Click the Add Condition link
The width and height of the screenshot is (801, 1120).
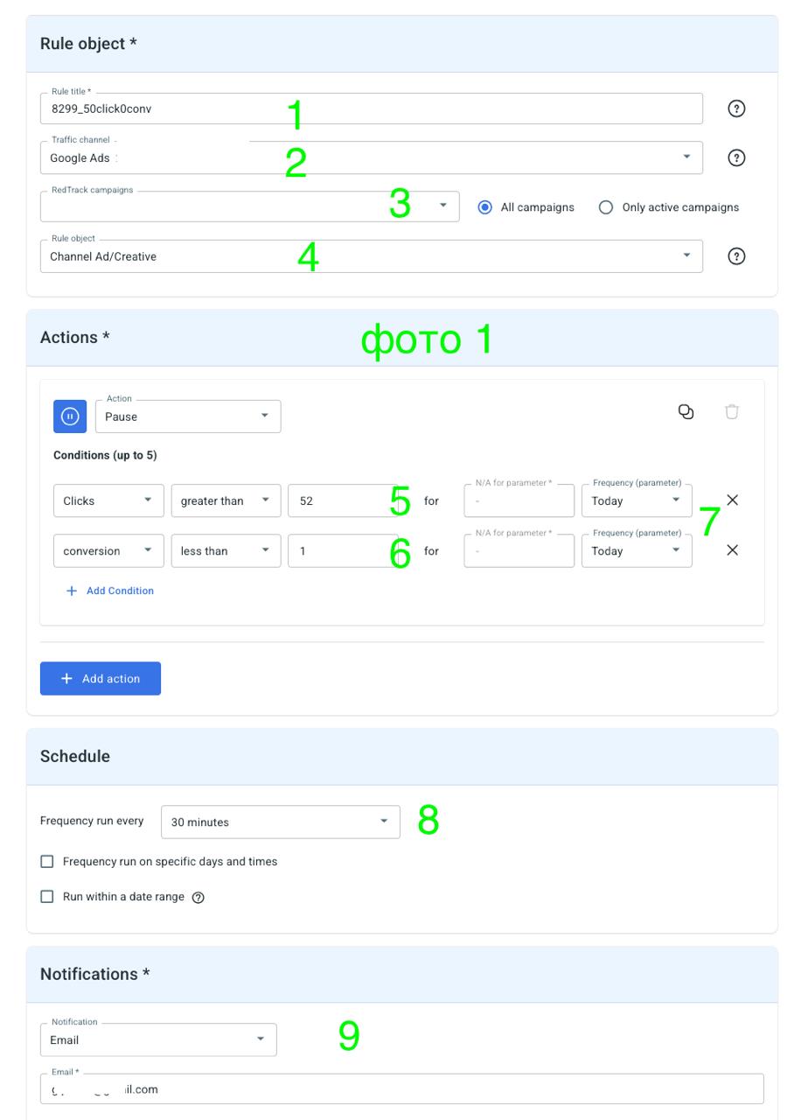coord(110,591)
